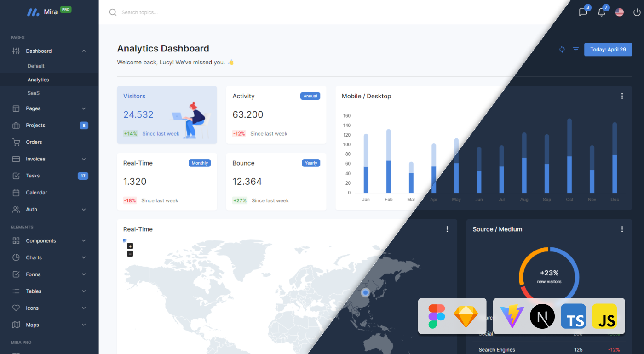Open the filter icon in the header
This screenshot has width=644, height=354.
click(x=575, y=49)
